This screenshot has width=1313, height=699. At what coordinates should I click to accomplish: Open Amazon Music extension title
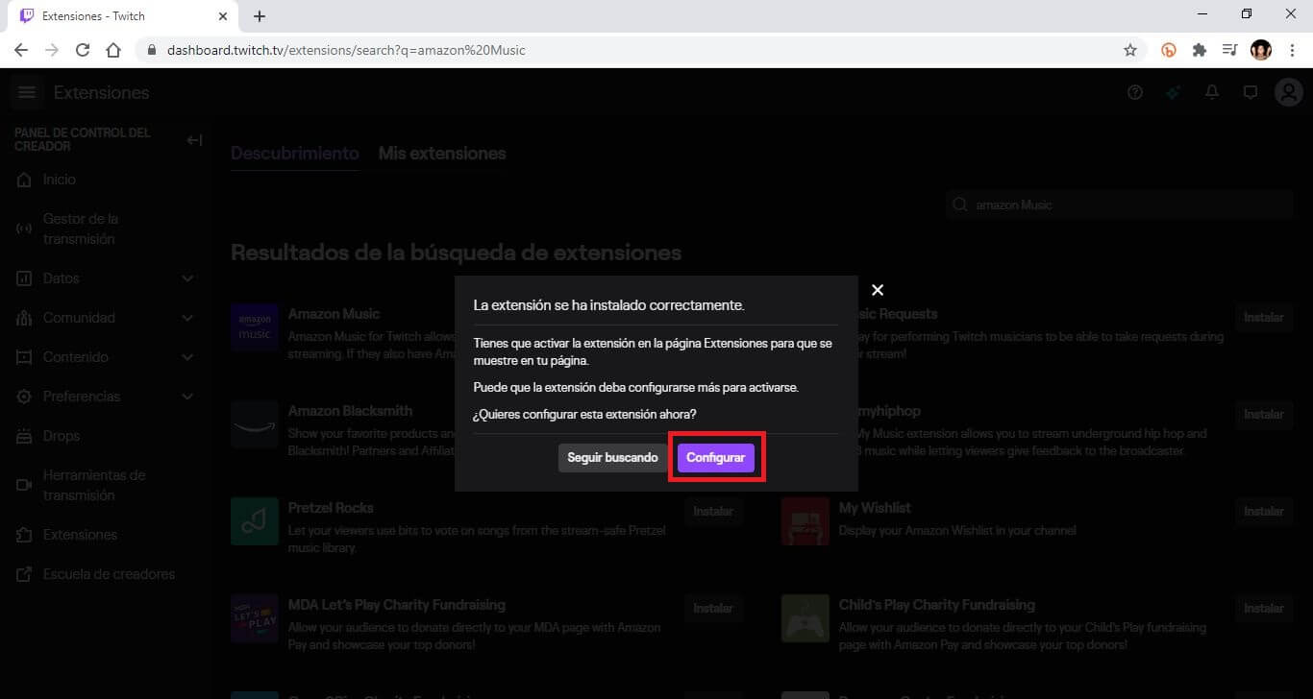[334, 314]
